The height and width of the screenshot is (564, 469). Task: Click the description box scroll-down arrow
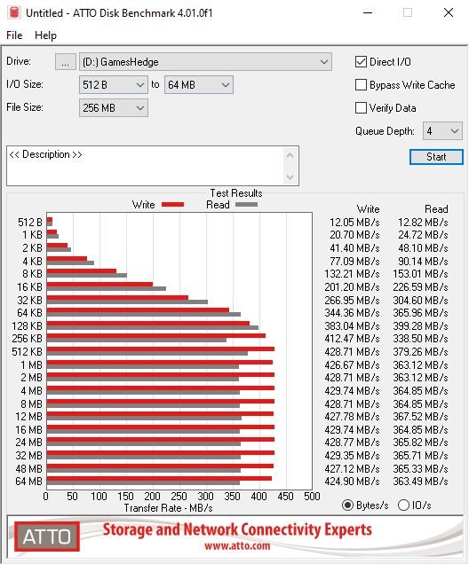click(290, 176)
